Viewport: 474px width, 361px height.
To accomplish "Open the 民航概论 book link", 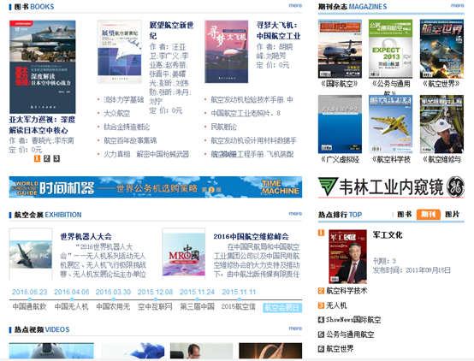I will click(223, 127).
